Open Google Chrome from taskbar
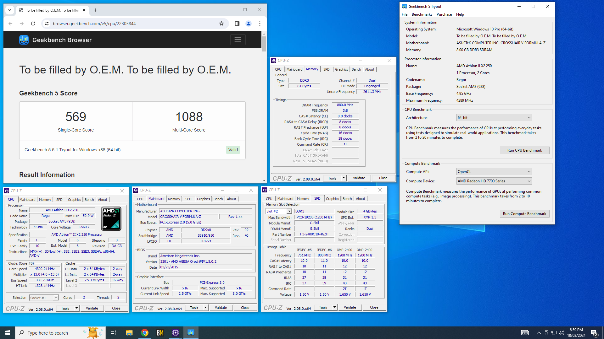The width and height of the screenshot is (604, 339). point(145,333)
